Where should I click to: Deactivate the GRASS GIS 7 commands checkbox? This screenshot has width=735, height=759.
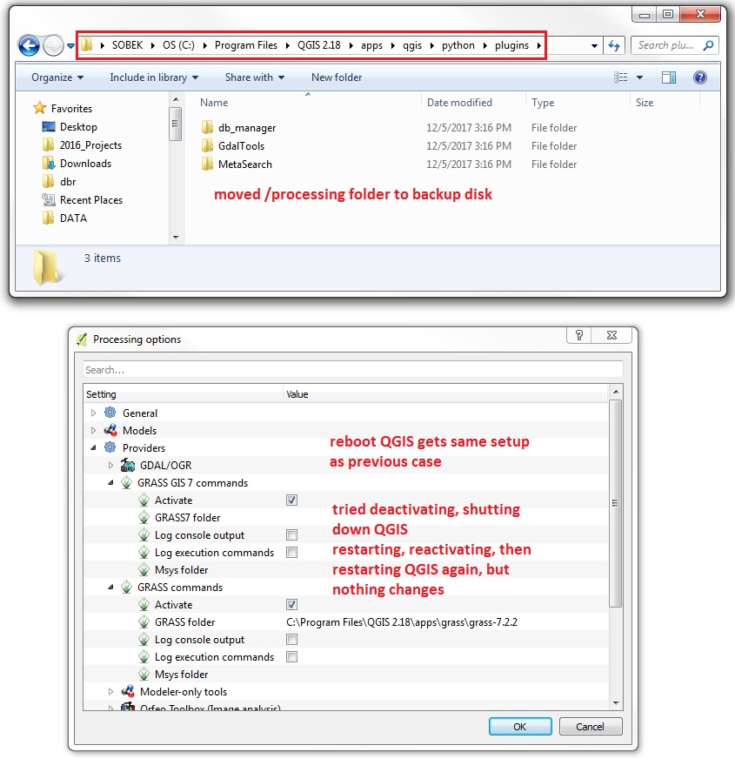click(292, 500)
